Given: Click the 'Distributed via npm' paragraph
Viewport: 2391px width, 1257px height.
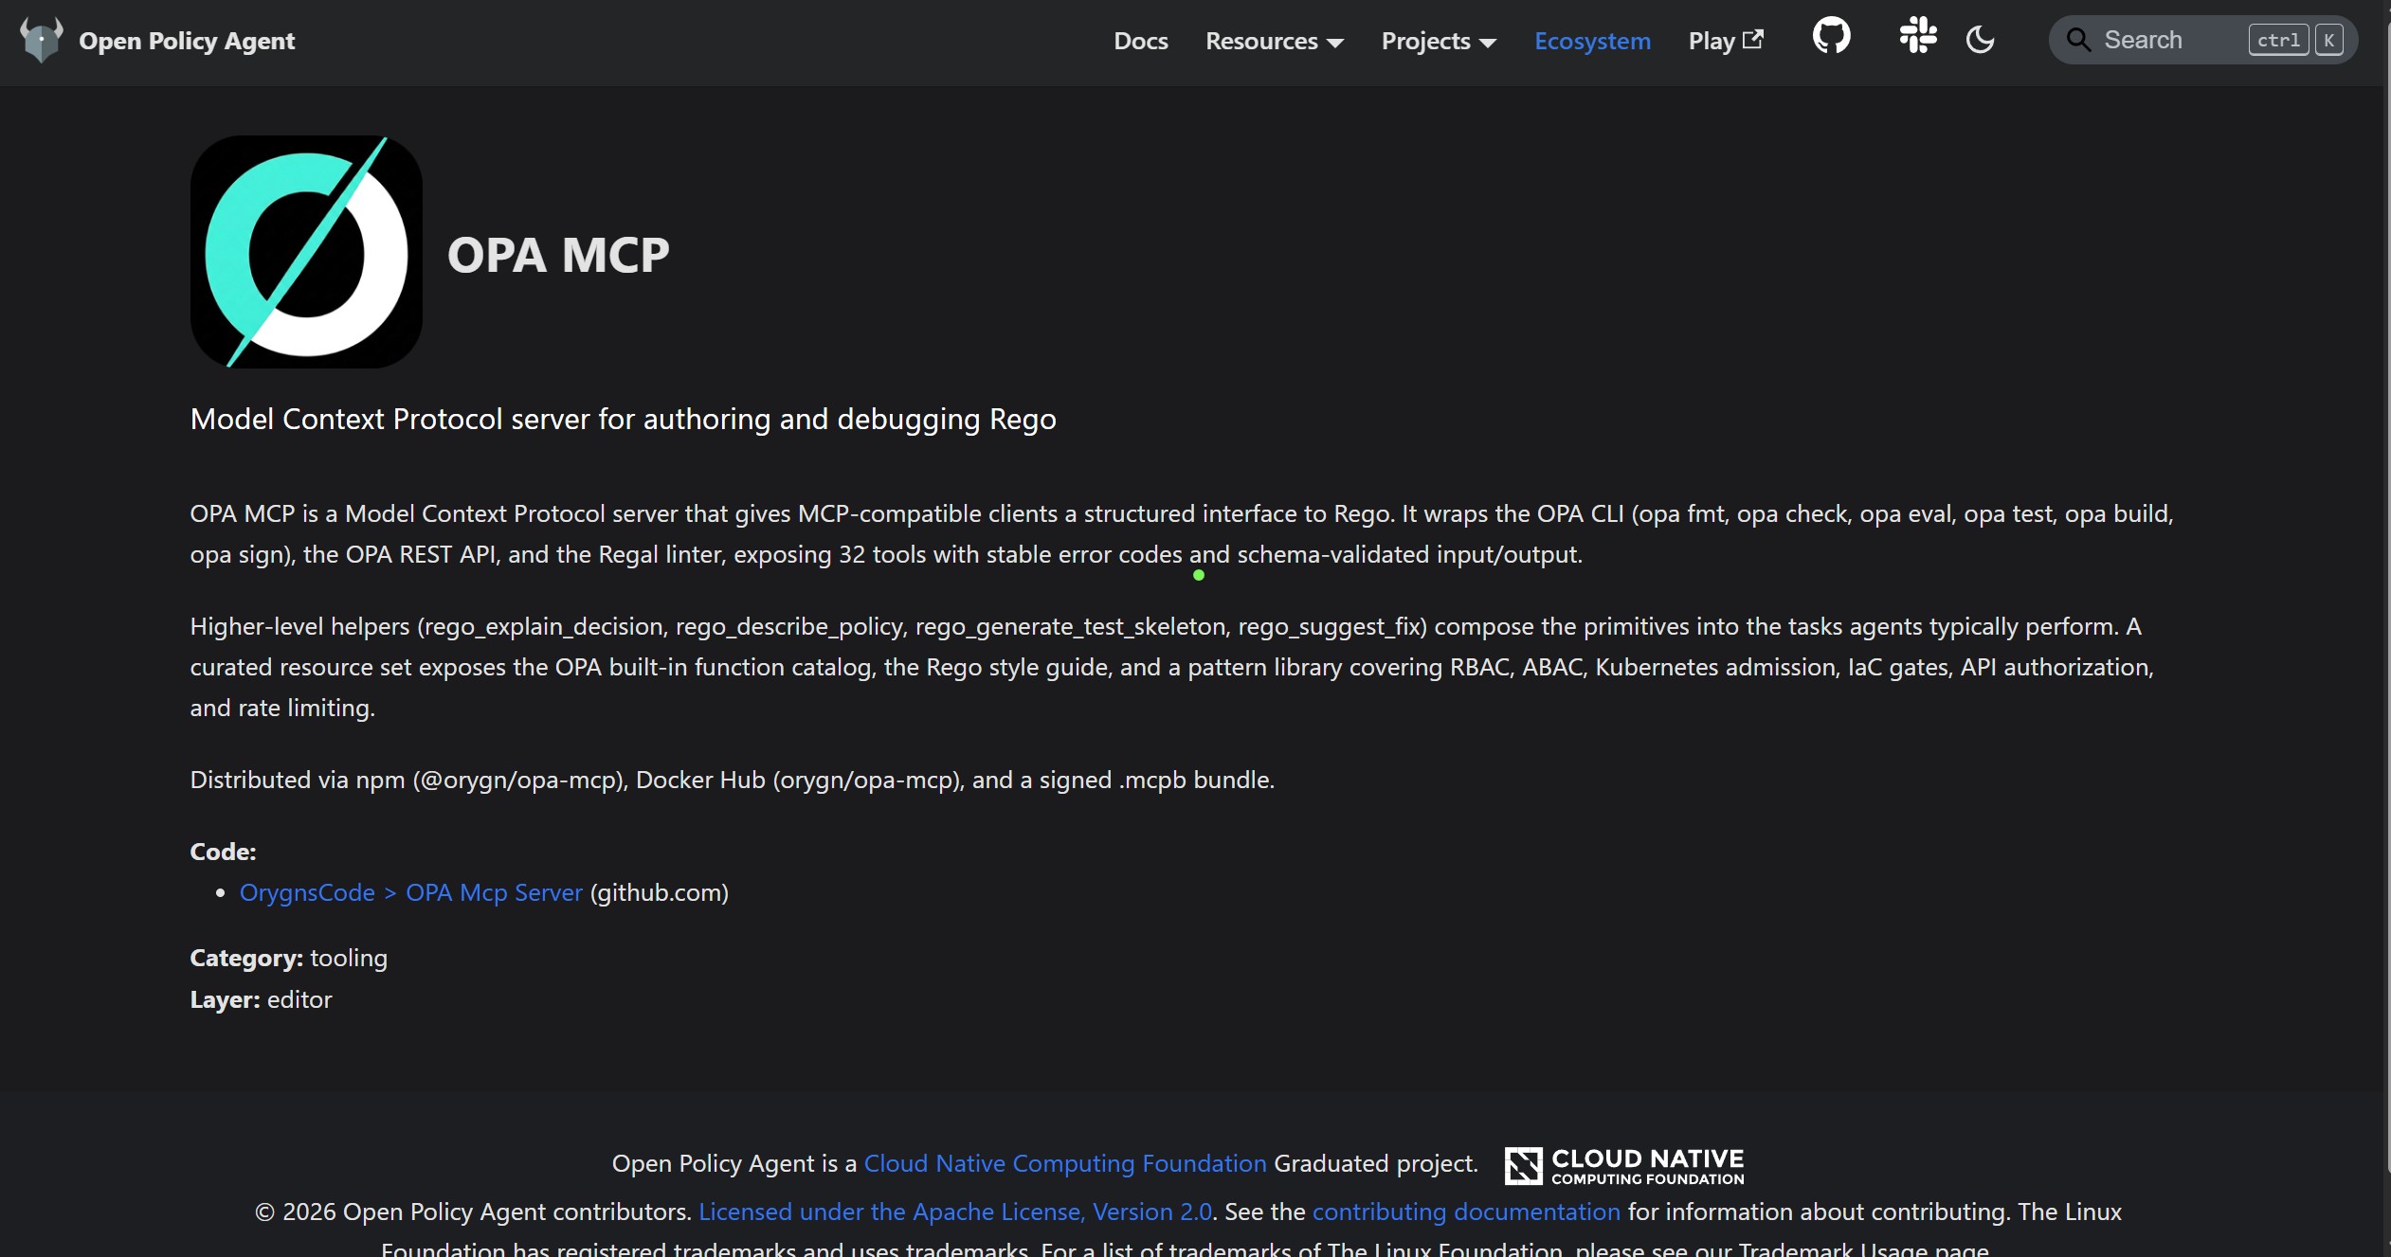Looking at the screenshot, I should (733, 780).
